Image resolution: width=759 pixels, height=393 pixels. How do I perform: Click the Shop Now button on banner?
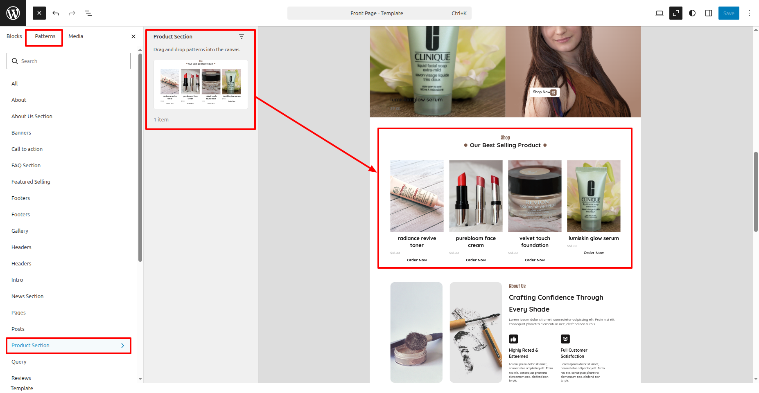(x=544, y=92)
